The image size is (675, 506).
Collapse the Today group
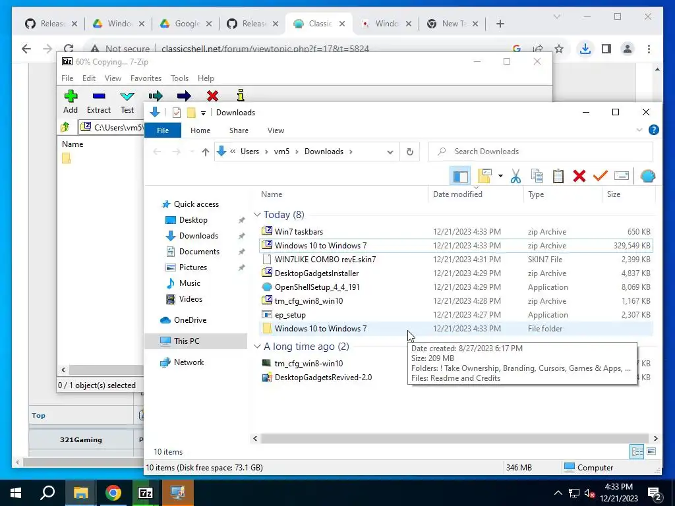(257, 214)
